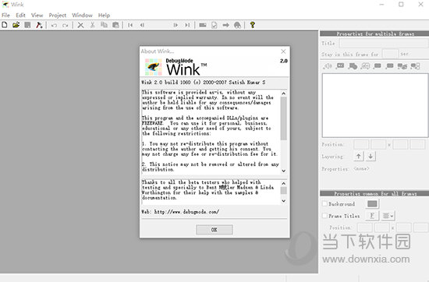Click the Paste clipboard icon
This screenshot has width=429, height=282.
pos(115,25)
